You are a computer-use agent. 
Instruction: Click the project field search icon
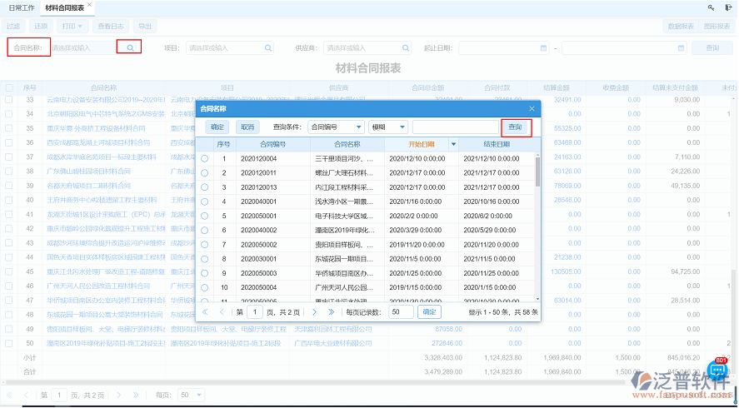(269, 48)
